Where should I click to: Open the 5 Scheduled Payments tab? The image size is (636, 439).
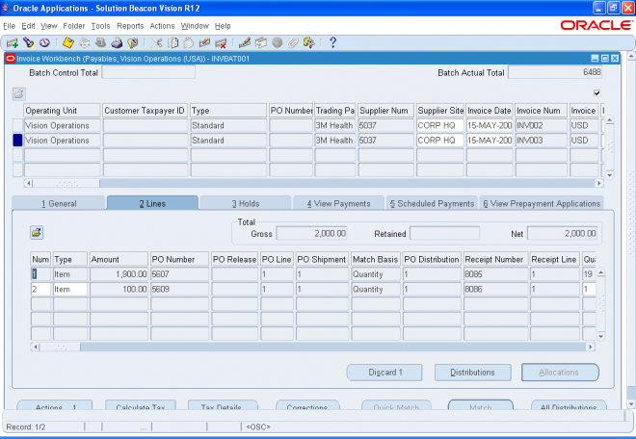click(x=432, y=203)
